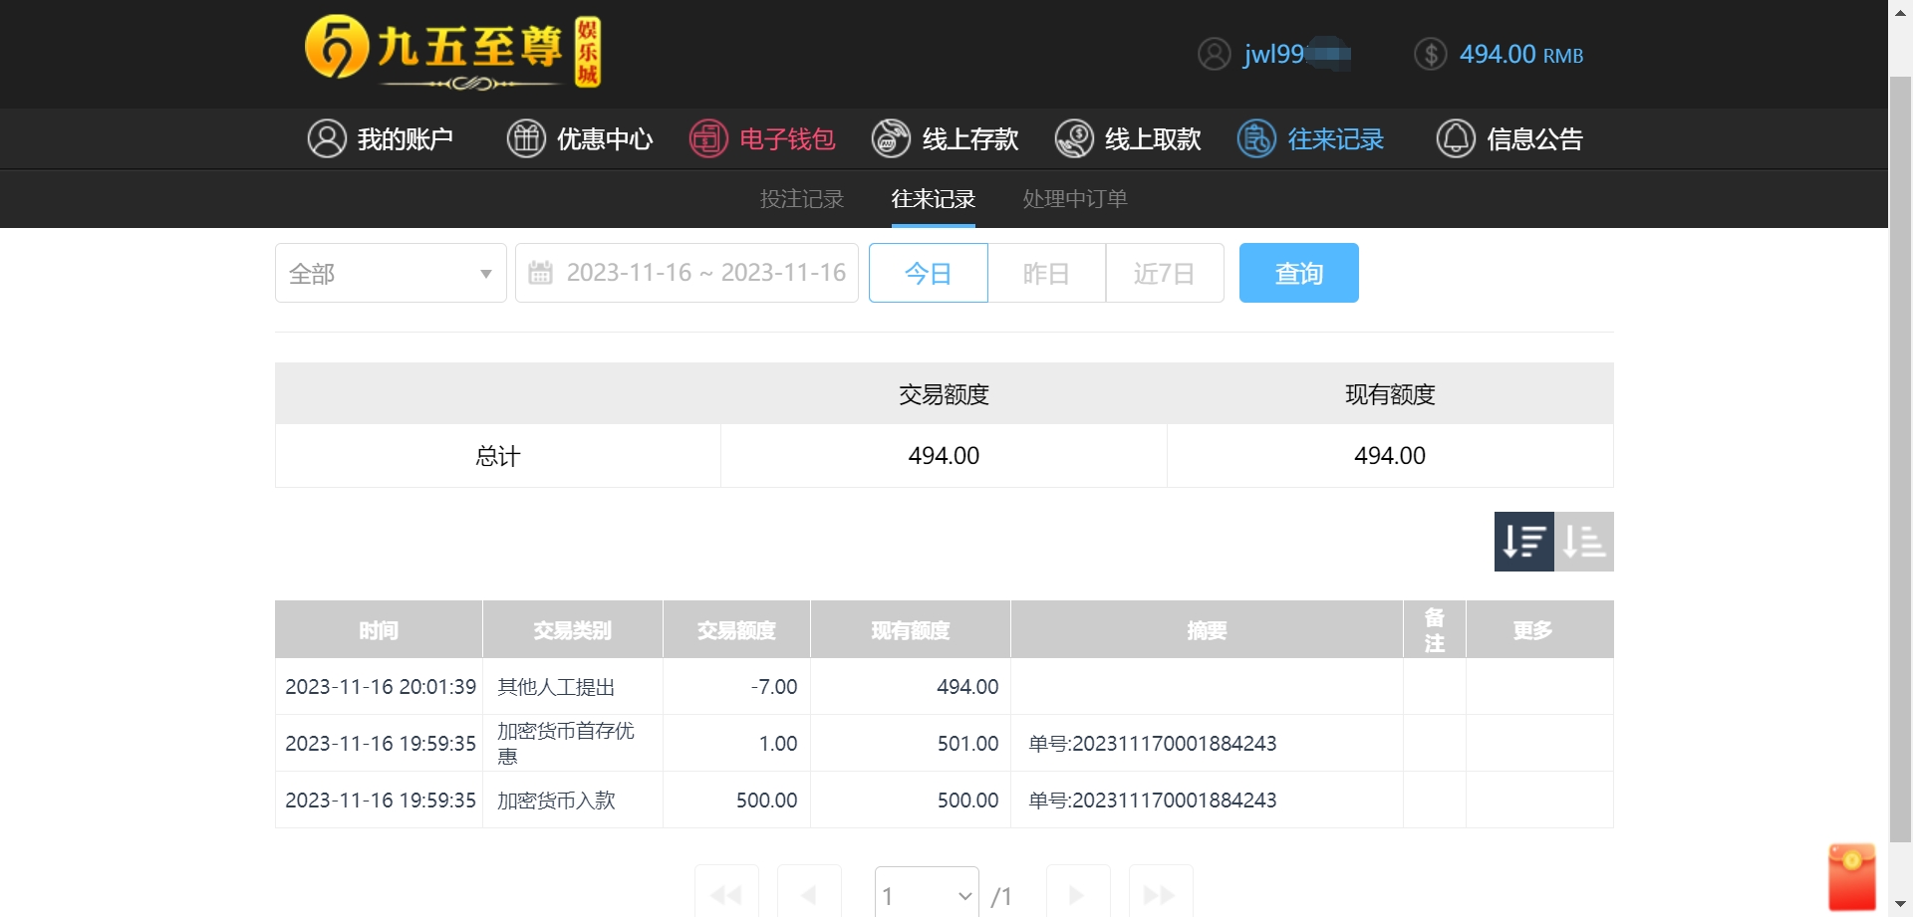Click the dollar coin balance icon
This screenshot has height=917, width=1913.
pos(1430,54)
